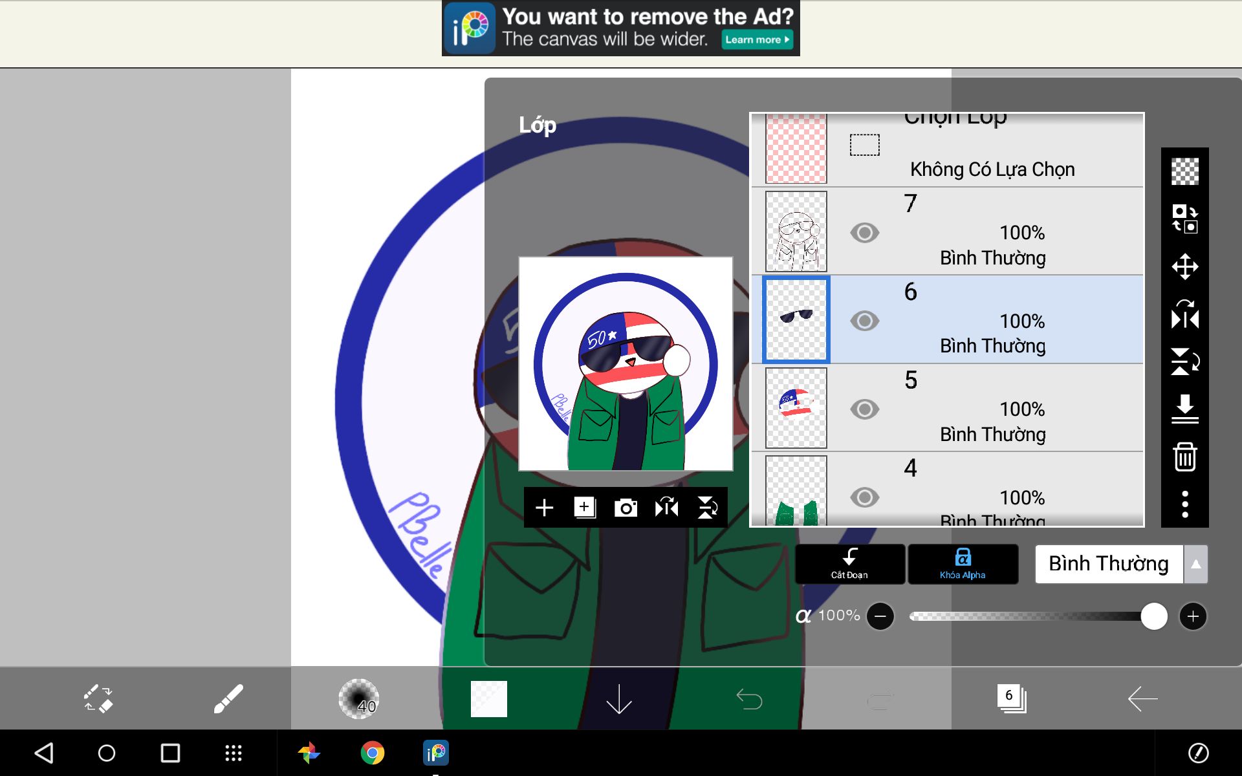
Task: Toggle visibility of layer 6
Action: (865, 321)
